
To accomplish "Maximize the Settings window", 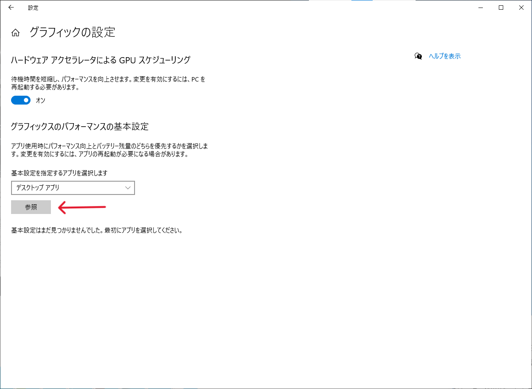I will point(501,8).
